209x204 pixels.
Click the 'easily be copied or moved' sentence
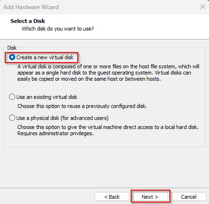coord(89,79)
